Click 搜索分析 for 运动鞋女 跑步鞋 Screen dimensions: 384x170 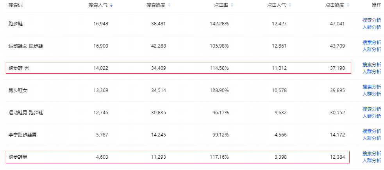371,42
